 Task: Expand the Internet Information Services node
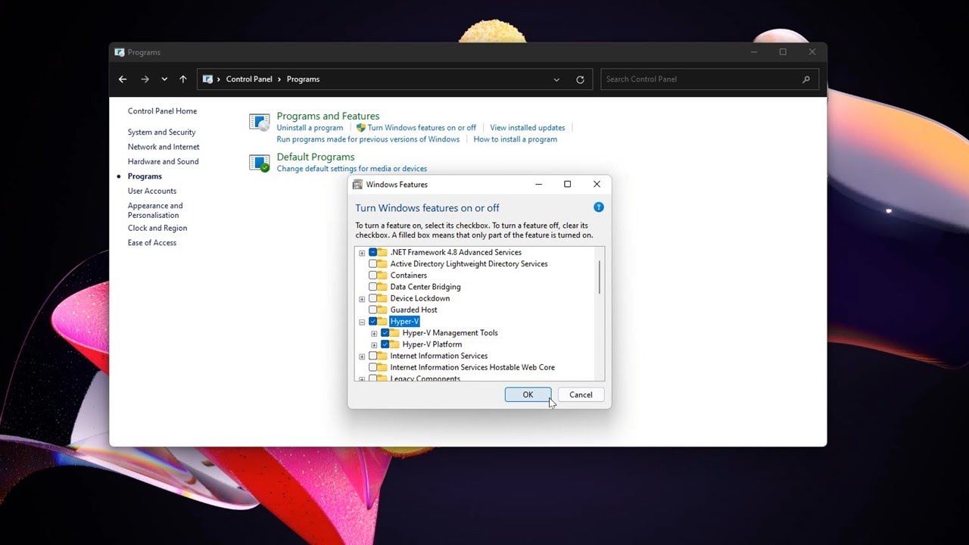point(362,357)
